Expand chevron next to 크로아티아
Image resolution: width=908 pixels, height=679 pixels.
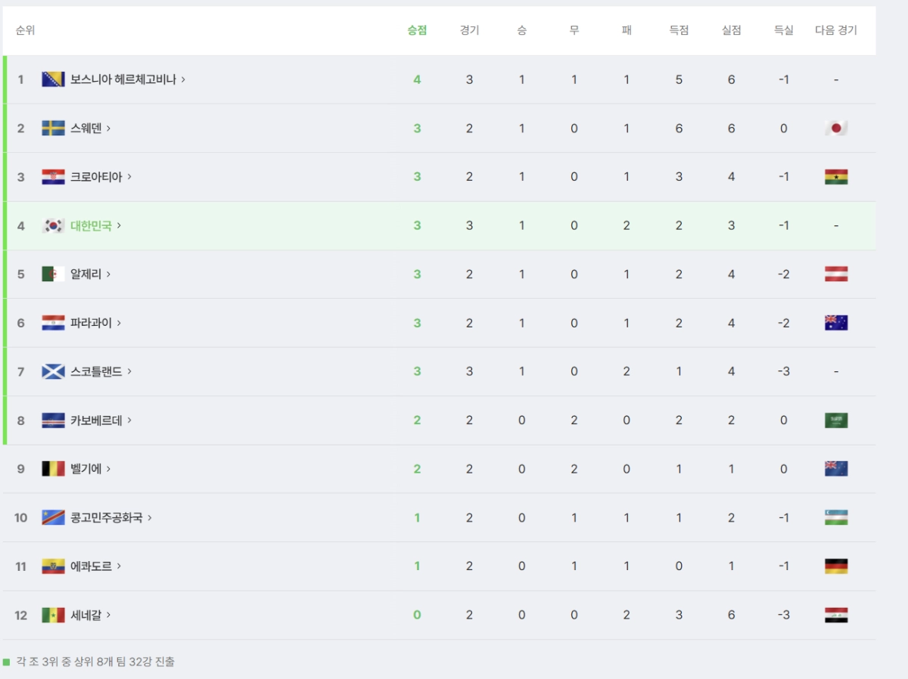point(129,177)
